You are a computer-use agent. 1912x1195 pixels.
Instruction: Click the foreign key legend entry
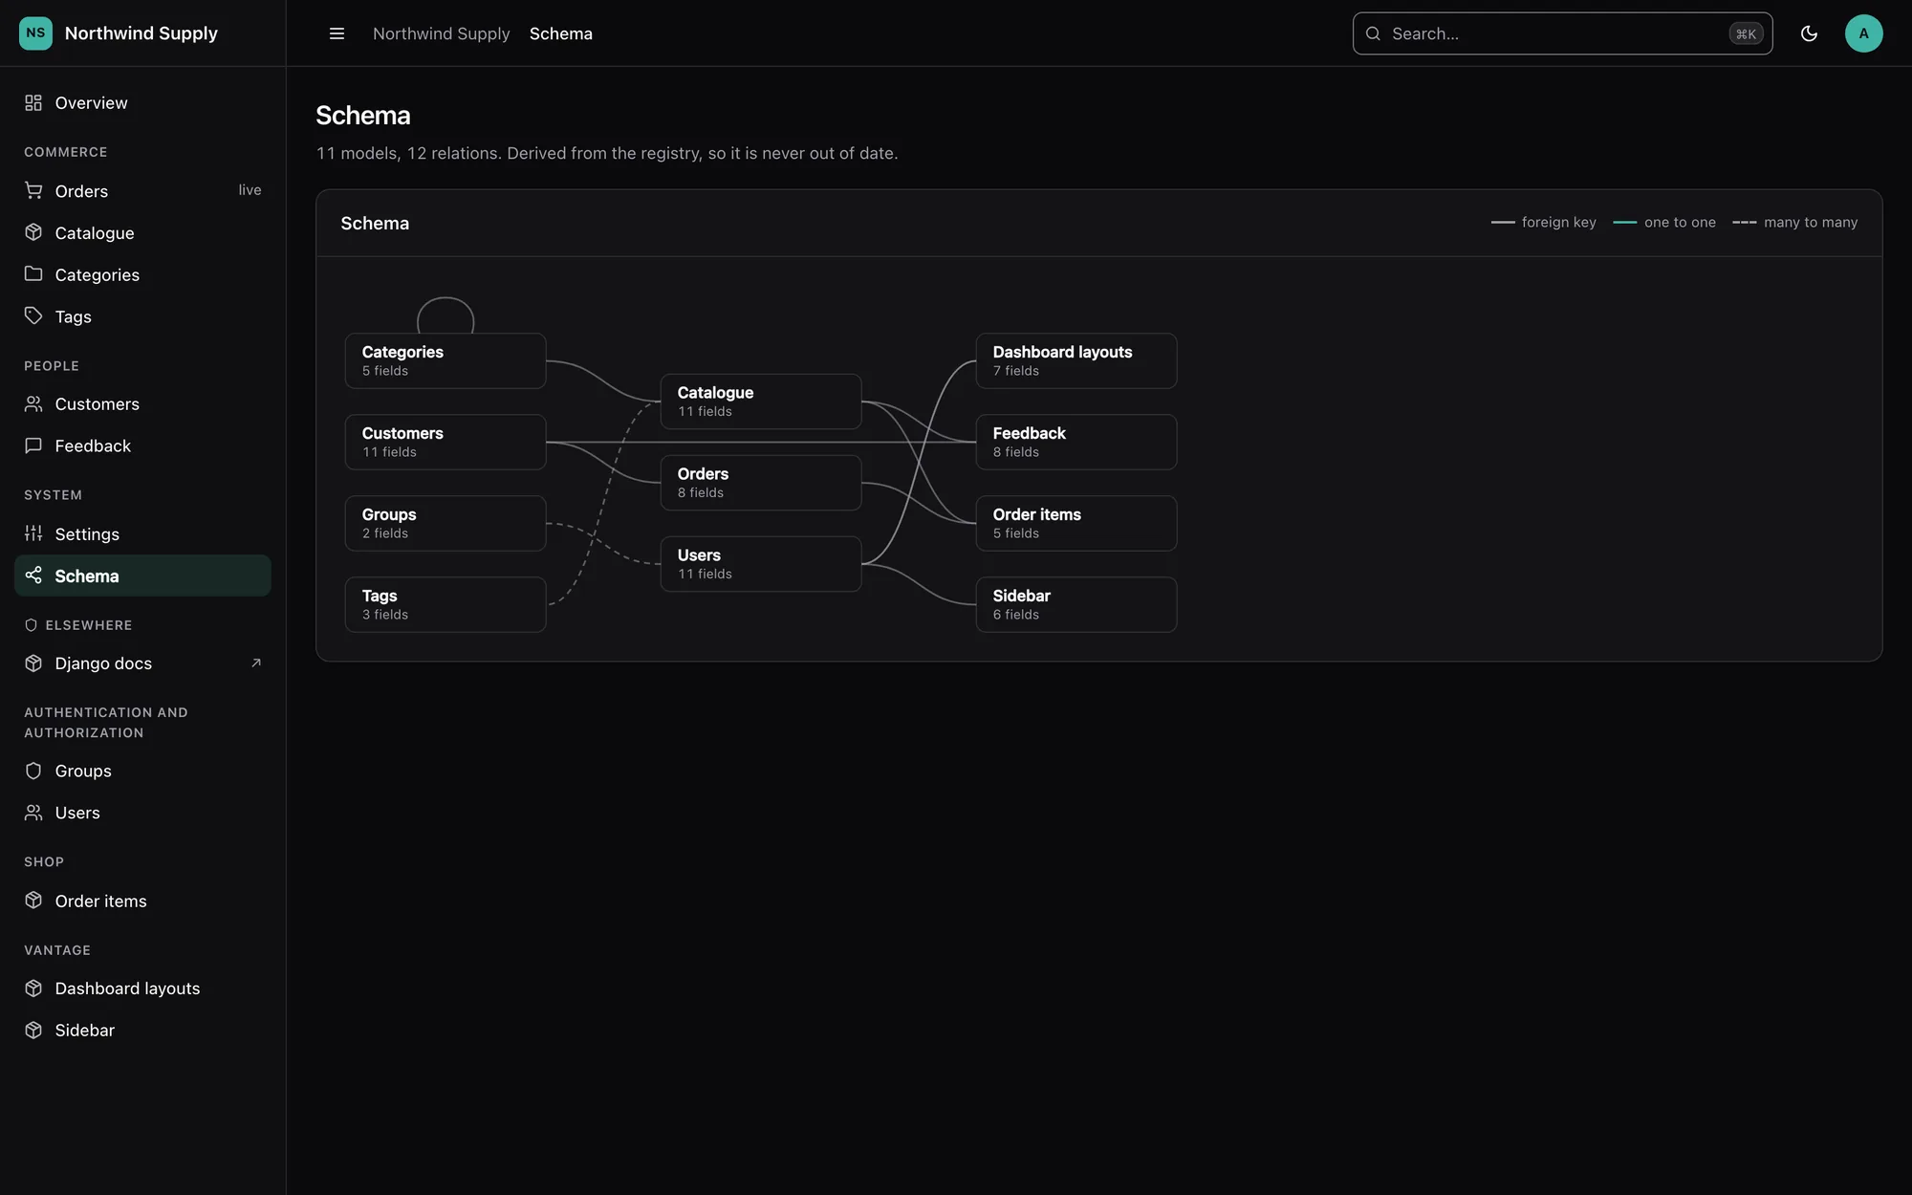1544,222
